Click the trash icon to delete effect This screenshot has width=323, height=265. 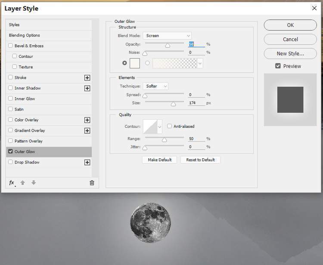coord(92,183)
